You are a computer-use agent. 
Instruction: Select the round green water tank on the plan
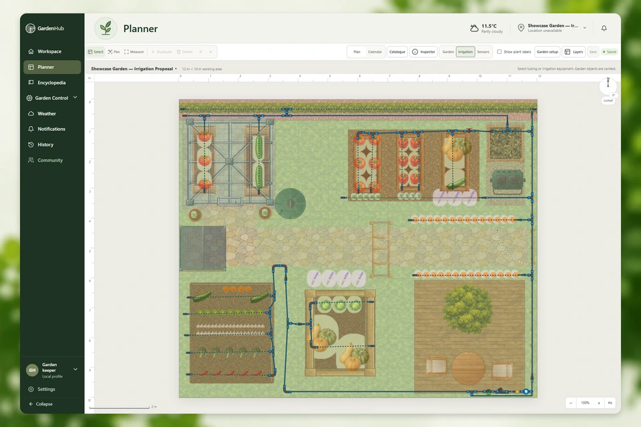coord(290,203)
